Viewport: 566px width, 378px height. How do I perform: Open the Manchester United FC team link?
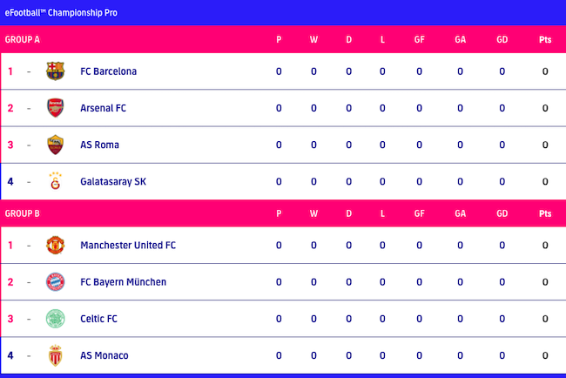point(128,245)
